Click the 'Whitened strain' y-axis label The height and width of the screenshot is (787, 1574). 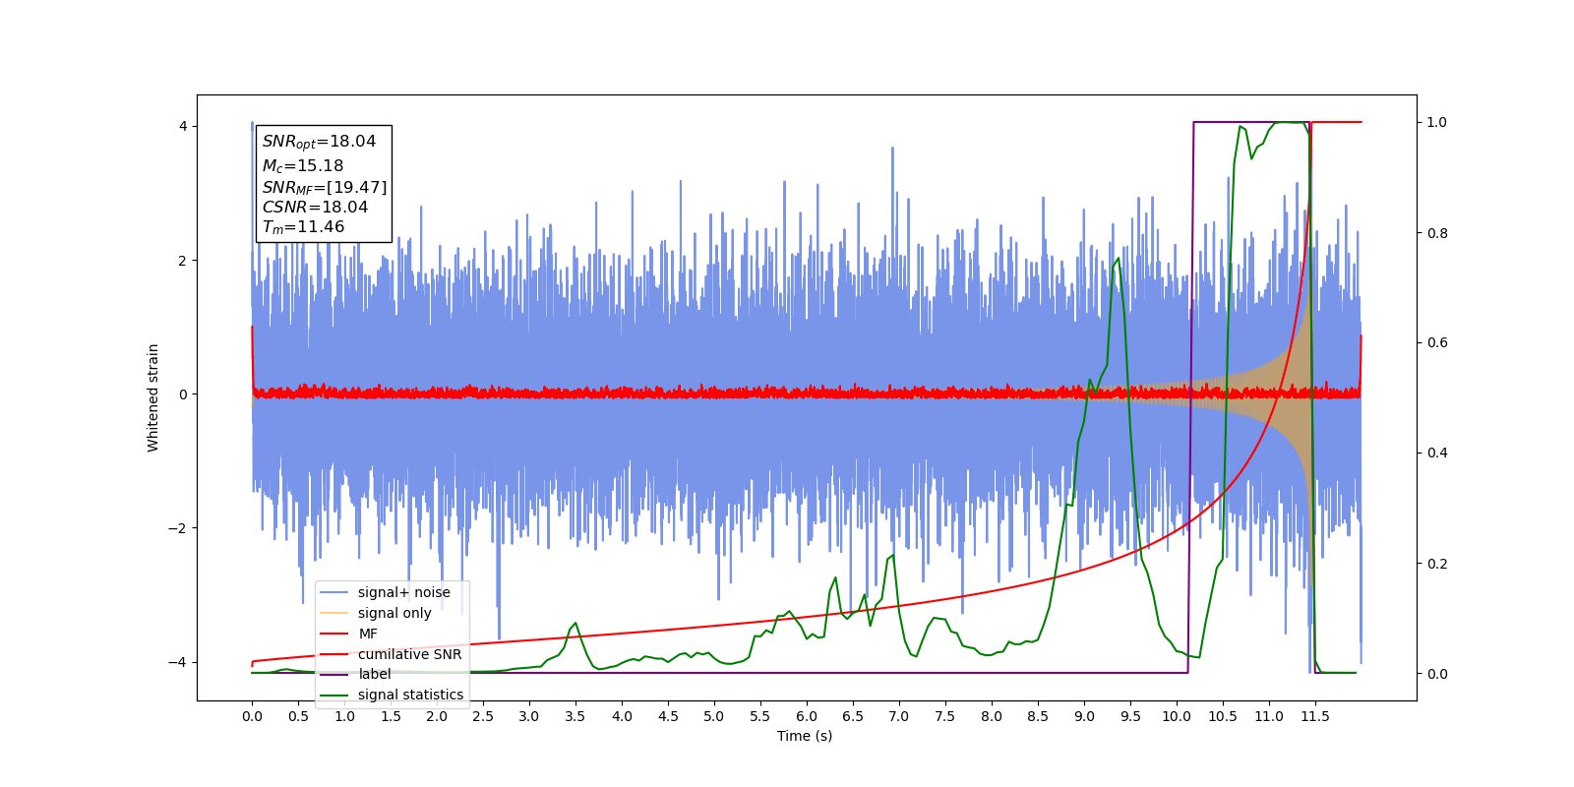click(153, 397)
